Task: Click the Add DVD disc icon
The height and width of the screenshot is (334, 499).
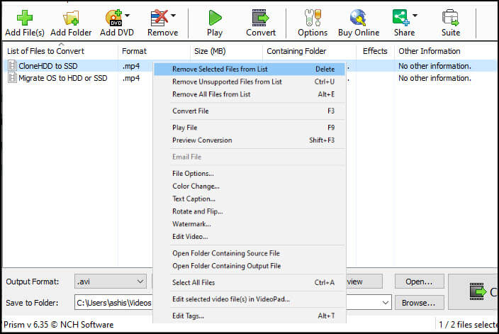Action: 113,18
